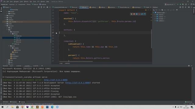Switch to router.js editor tab
This screenshot has width=195, height=109.
pyautogui.click(x=94, y=7)
